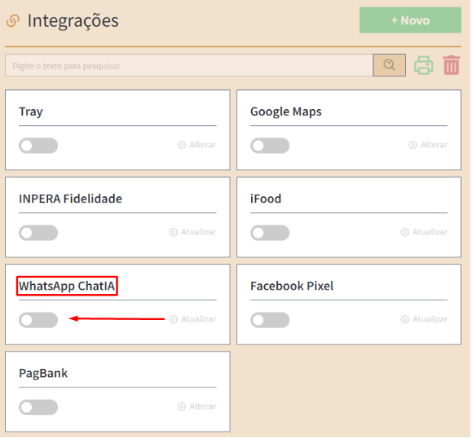Screen dimensions: 472x438
Task: Enable the WhatsApp ChatIA toggle
Action: (38, 320)
